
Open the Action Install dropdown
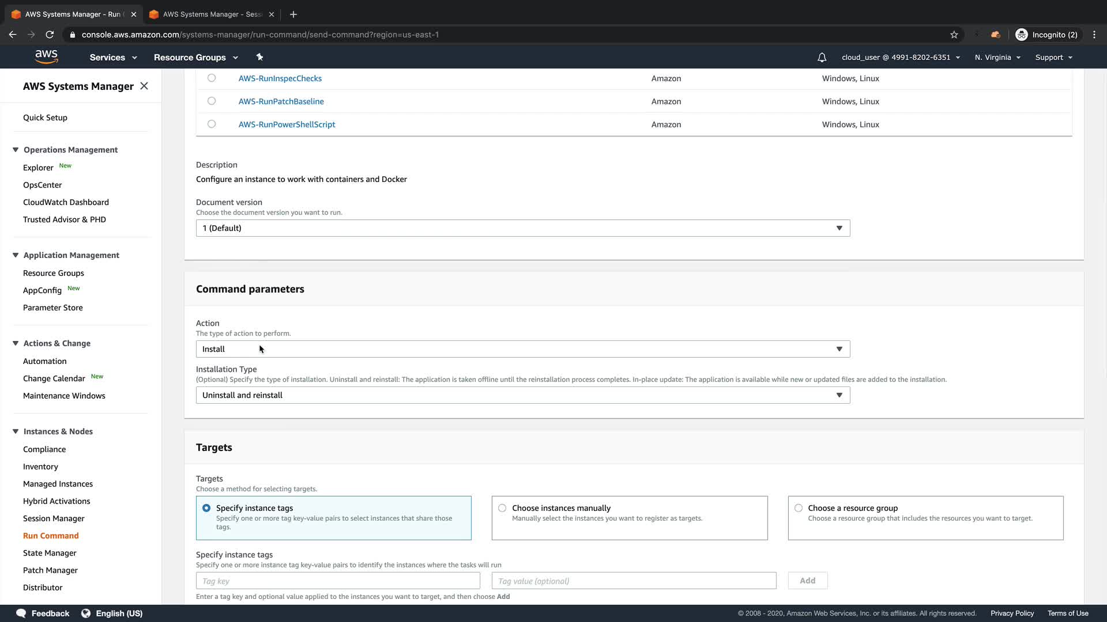coord(522,349)
